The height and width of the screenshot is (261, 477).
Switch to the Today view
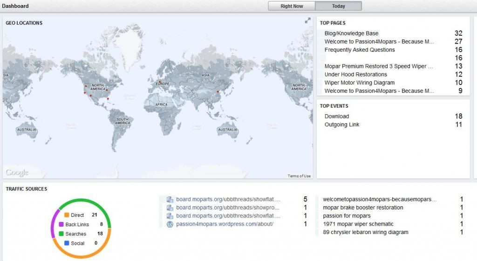(x=338, y=6)
